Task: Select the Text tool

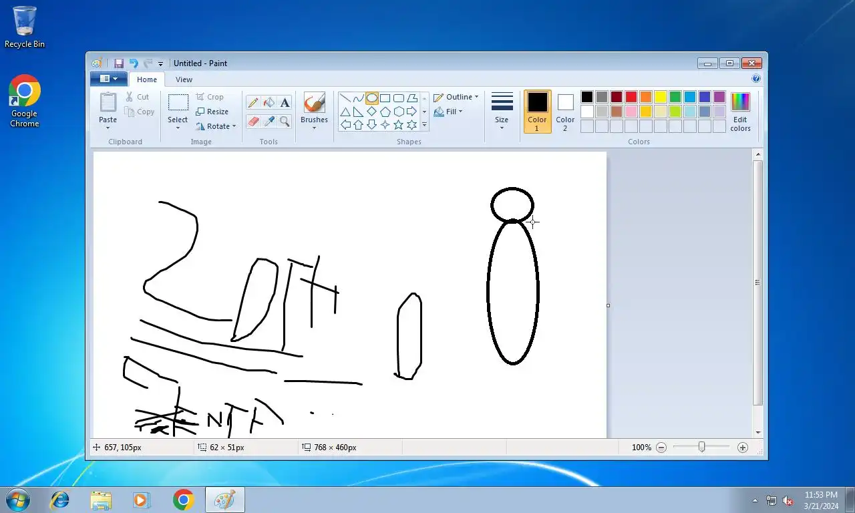Action: click(x=285, y=102)
